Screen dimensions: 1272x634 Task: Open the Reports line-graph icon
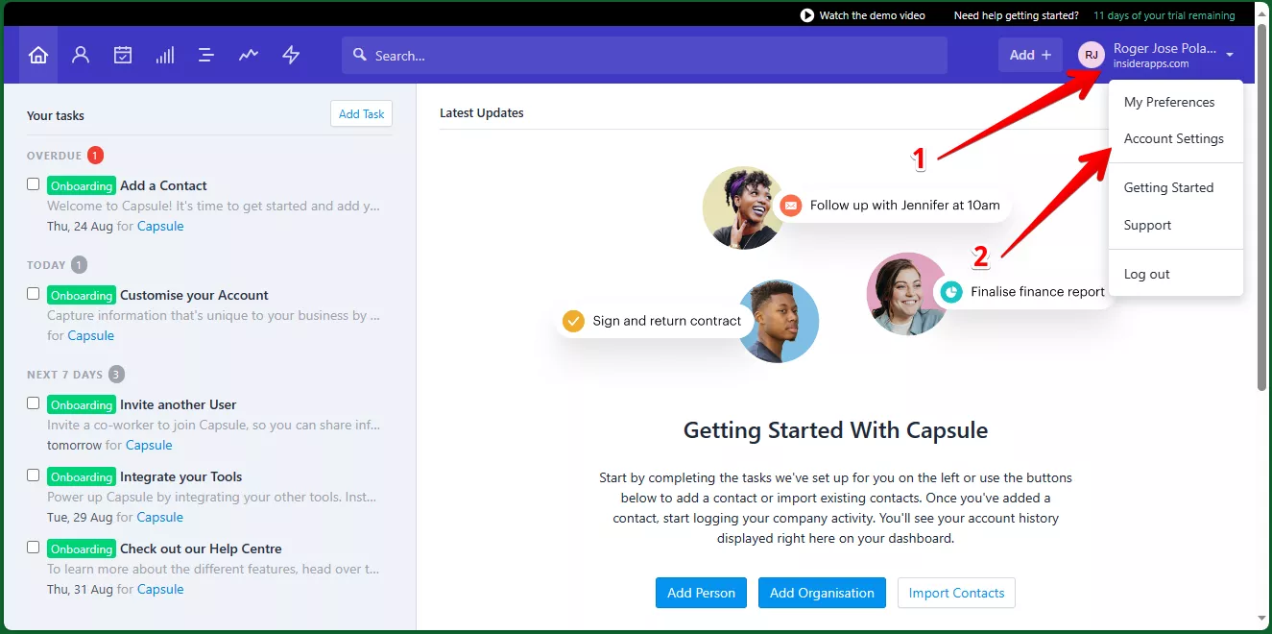[x=249, y=55]
